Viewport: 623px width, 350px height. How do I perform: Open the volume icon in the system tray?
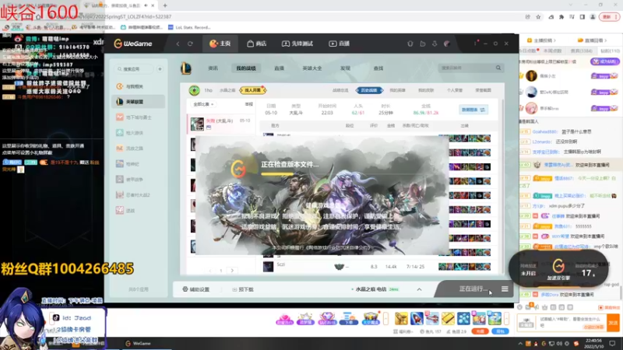[559, 344]
